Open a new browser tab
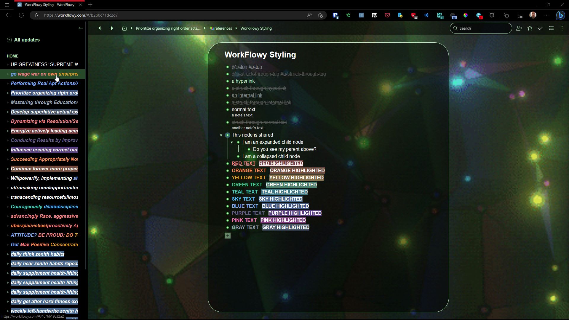The image size is (569, 320). 90,5
